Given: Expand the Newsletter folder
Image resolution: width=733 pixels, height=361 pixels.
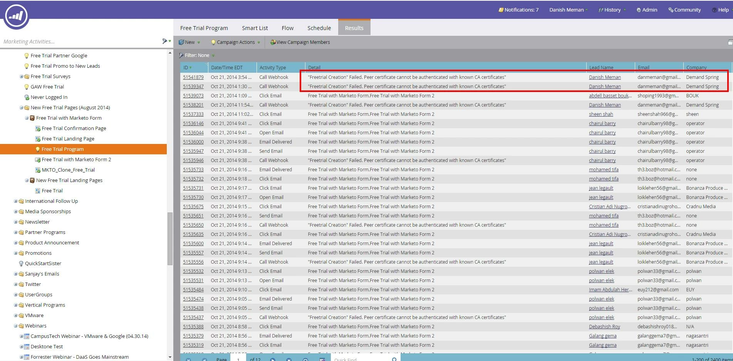Looking at the screenshot, I should pos(16,222).
